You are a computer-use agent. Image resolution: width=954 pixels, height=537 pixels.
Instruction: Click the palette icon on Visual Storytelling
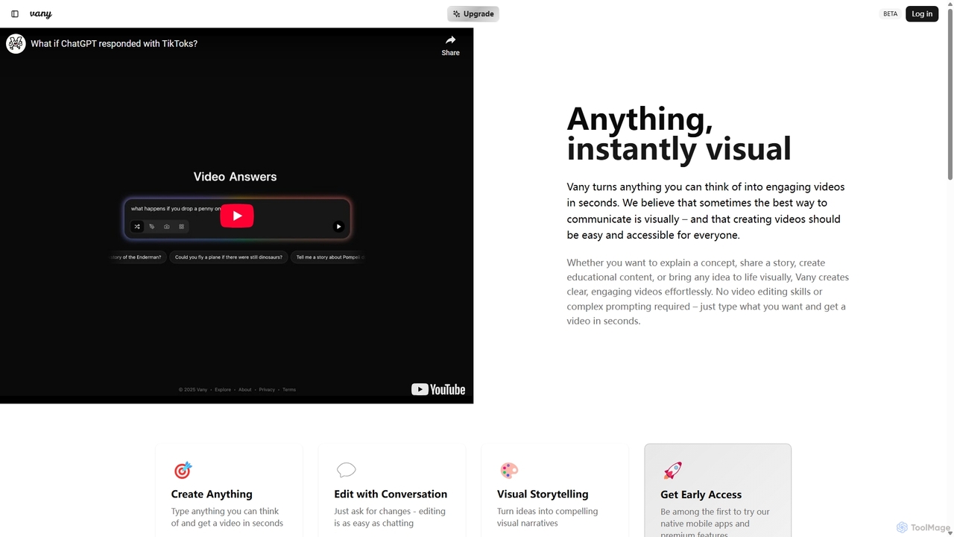[x=509, y=470]
